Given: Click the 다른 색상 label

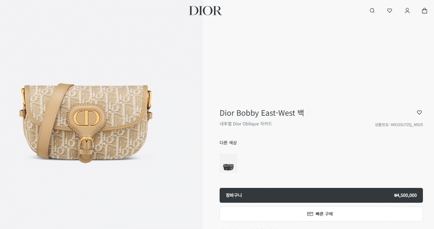Looking at the screenshot, I should (228, 143).
